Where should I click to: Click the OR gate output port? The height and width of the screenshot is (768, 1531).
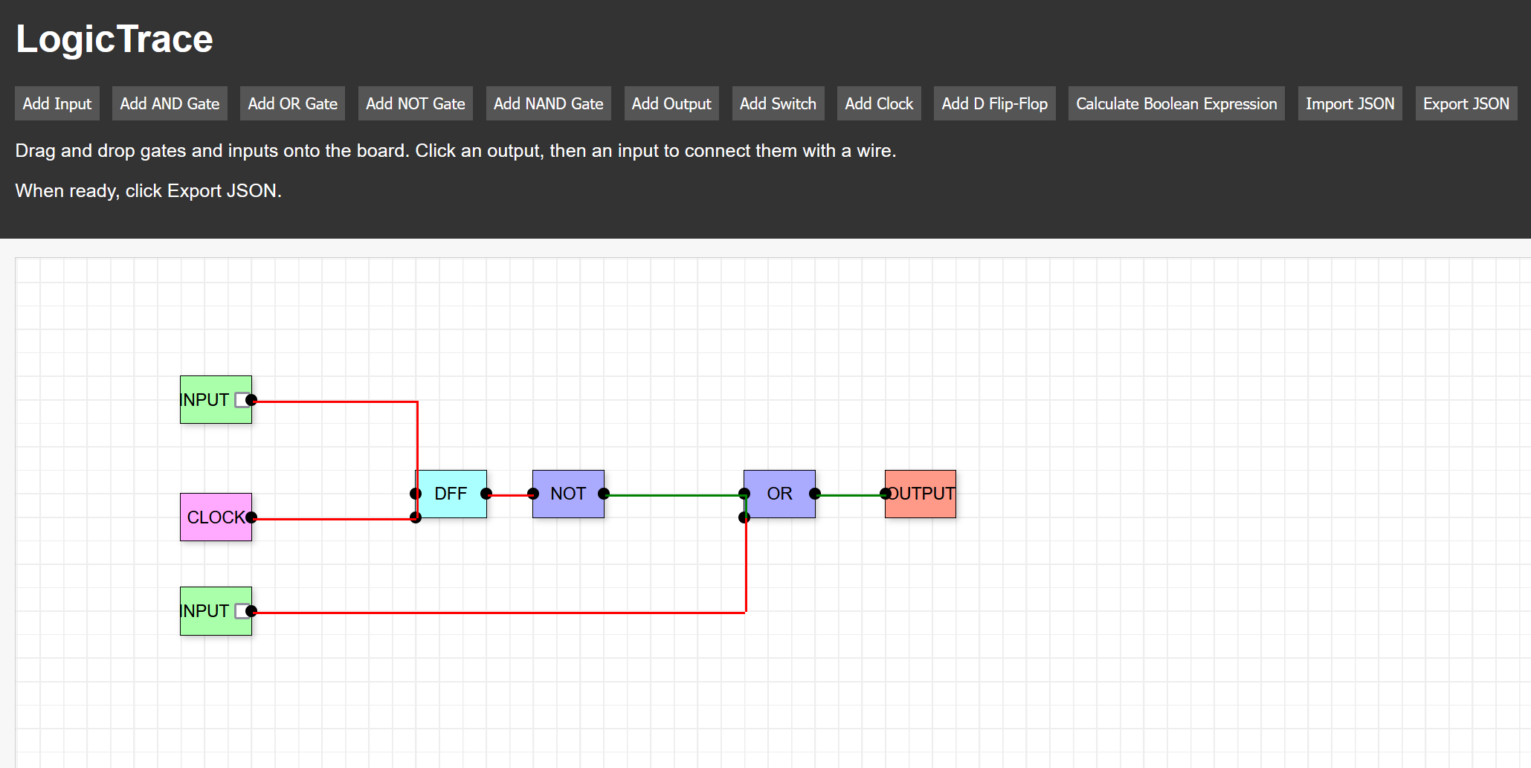pos(815,494)
